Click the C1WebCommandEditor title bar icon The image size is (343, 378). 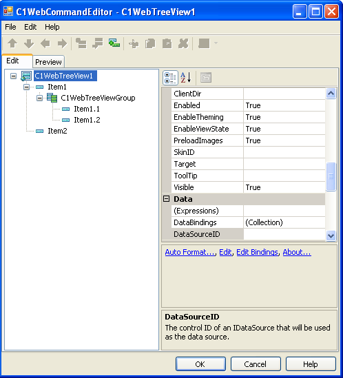point(8,11)
